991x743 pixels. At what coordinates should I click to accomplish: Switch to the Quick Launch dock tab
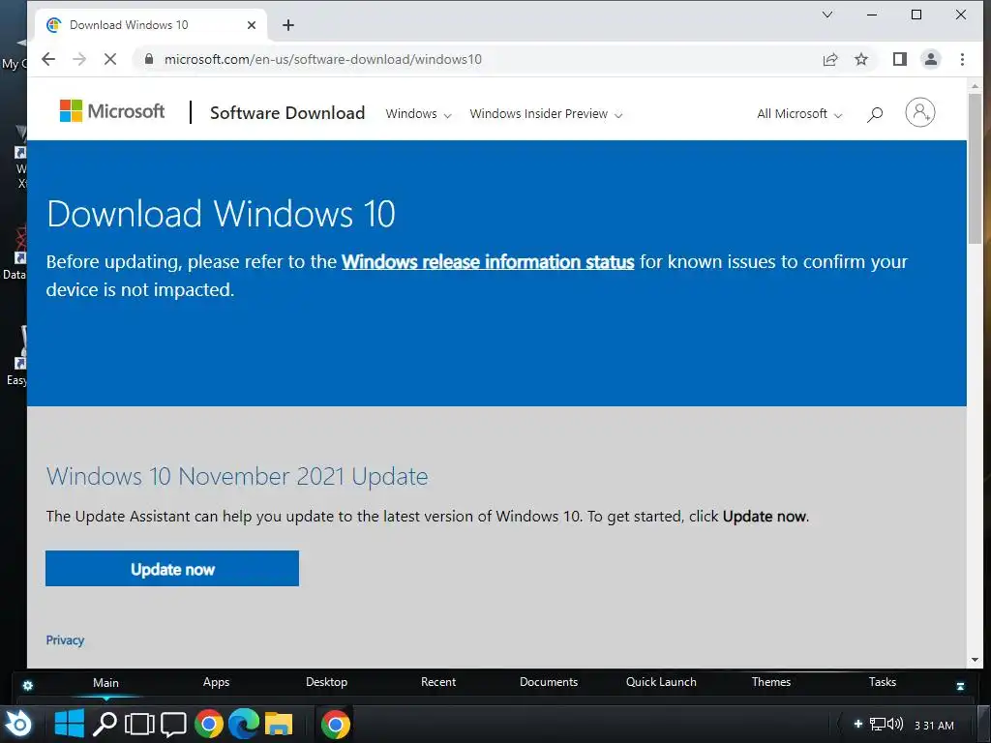coord(661,682)
